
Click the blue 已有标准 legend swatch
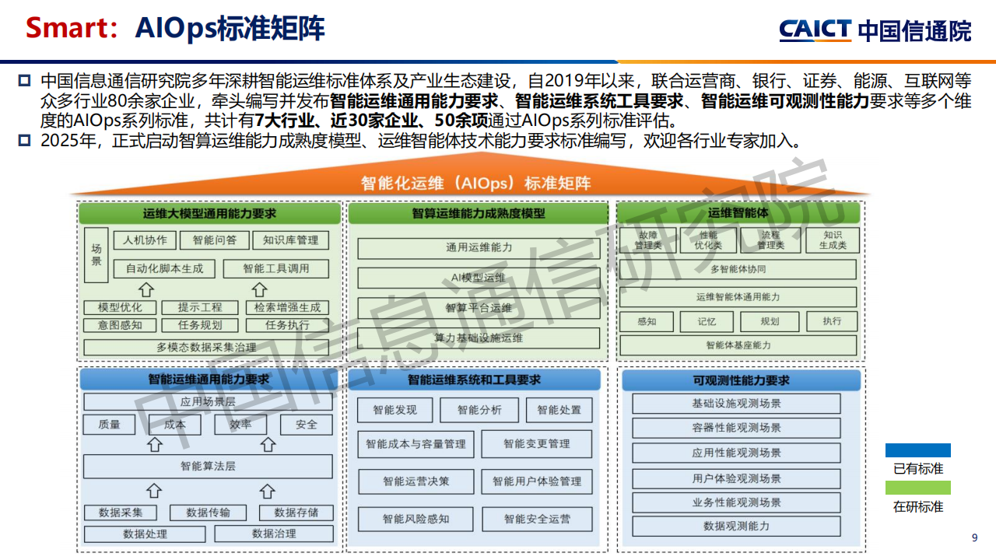[x=918, y=450]
